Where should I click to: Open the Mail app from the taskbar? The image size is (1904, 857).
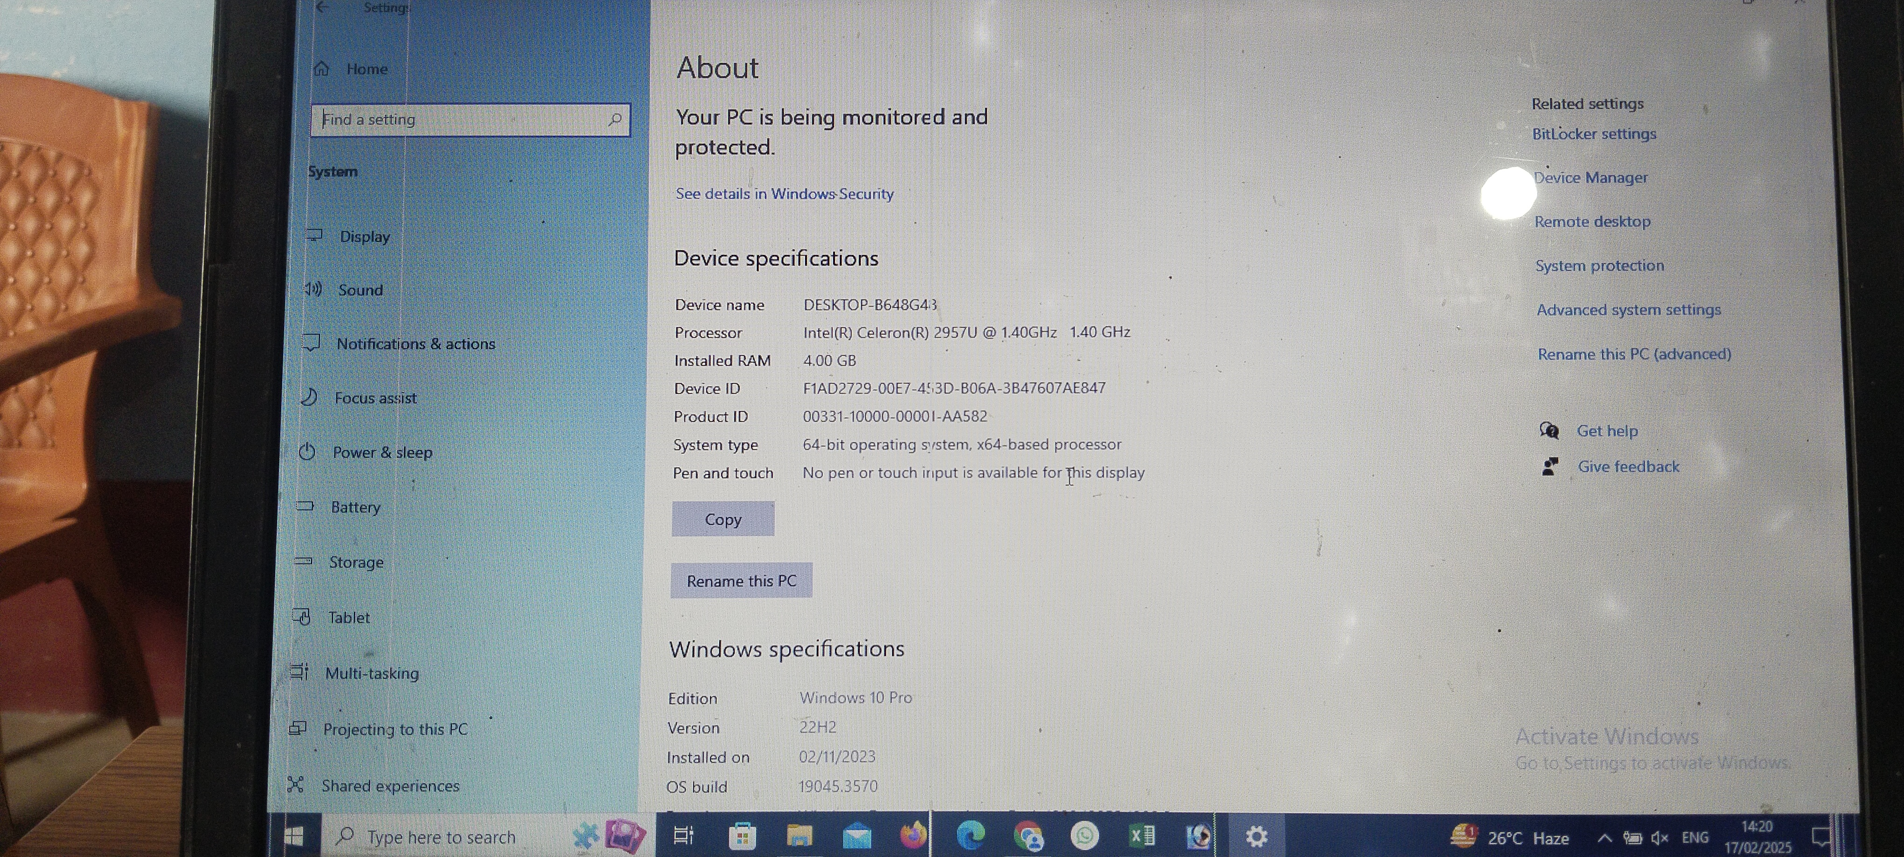click(x=857, y=836)
